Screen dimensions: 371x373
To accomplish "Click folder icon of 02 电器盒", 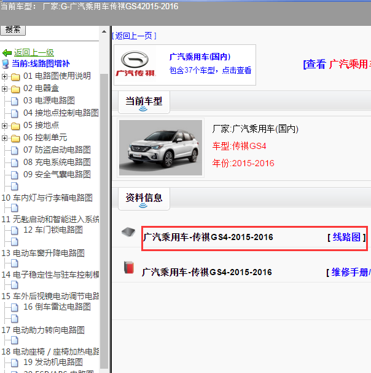I will click(15, 89).
